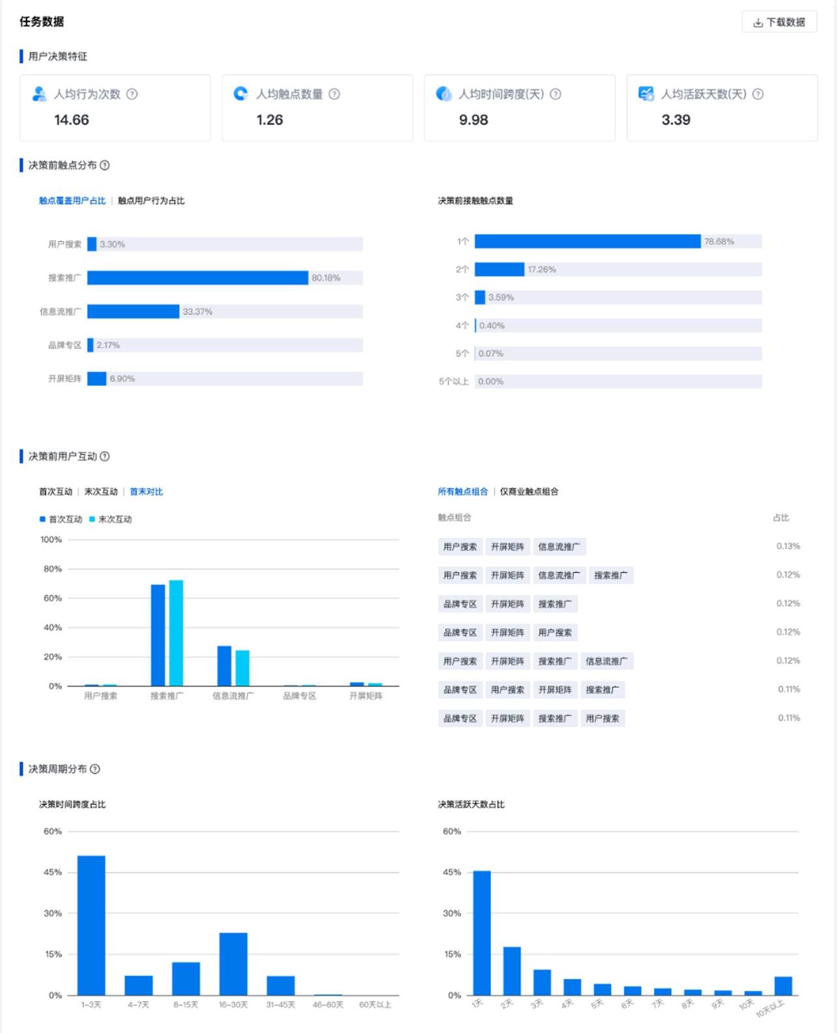
Task: Click the 人均活跃天数 calendar icon
Action: click(645, 94)
